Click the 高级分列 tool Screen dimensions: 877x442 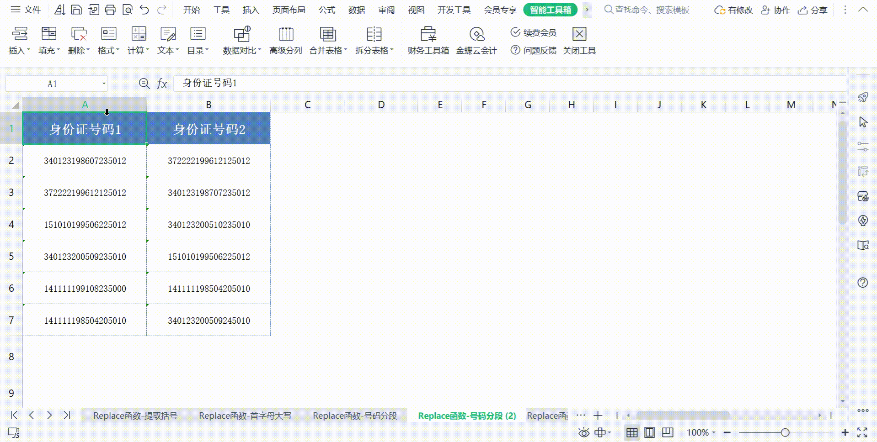click(286, 41)
